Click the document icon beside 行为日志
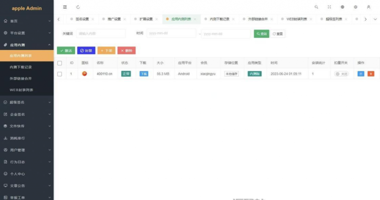Viewport: 380px width, 200px height. pyautogui.click(x=6, y=162)
